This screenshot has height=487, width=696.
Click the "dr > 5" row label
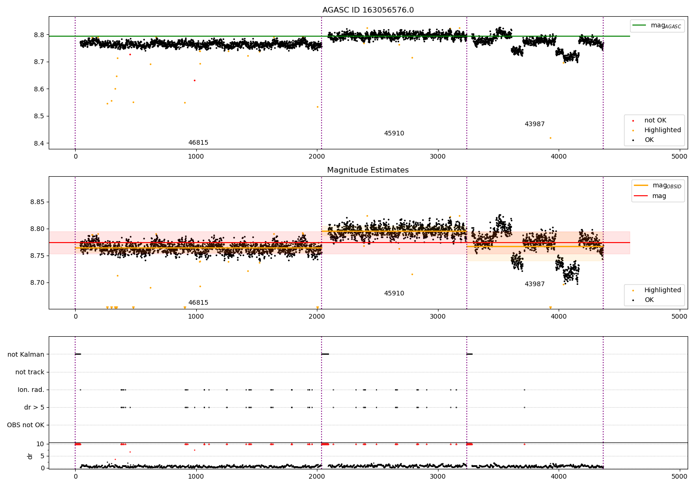[x=34, y=407]
